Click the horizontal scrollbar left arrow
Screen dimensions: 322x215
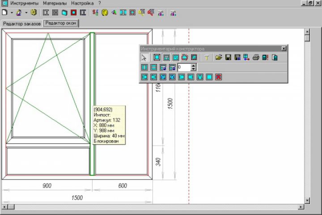[4, 207]
